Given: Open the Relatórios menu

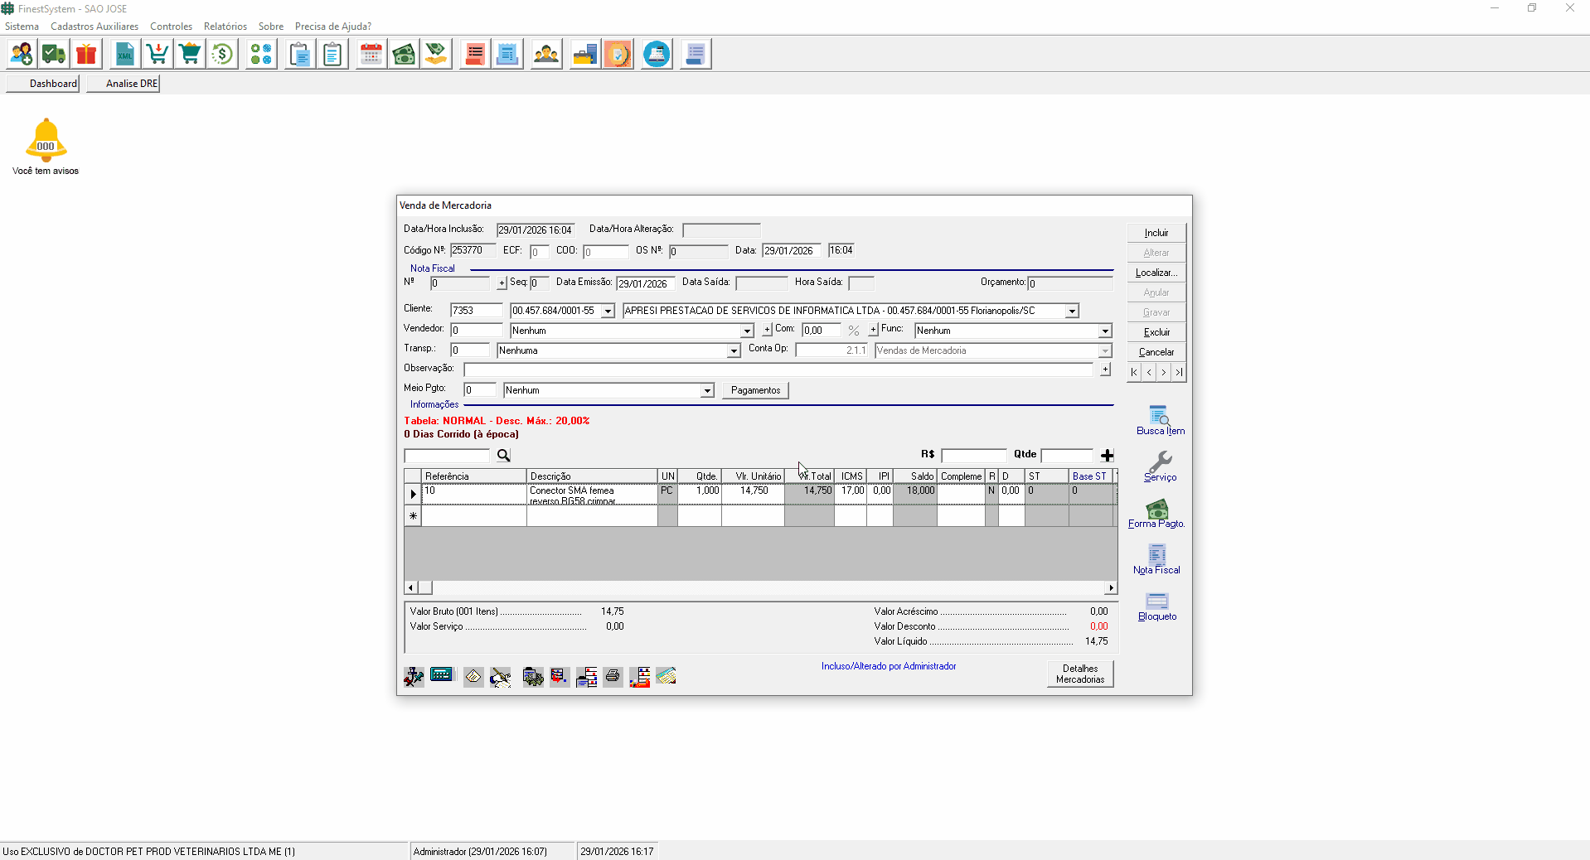Looking at the screenshot, I should coord(225,27).
